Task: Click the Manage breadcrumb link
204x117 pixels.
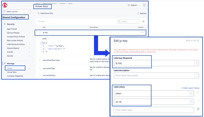Action: pos(63,3)
